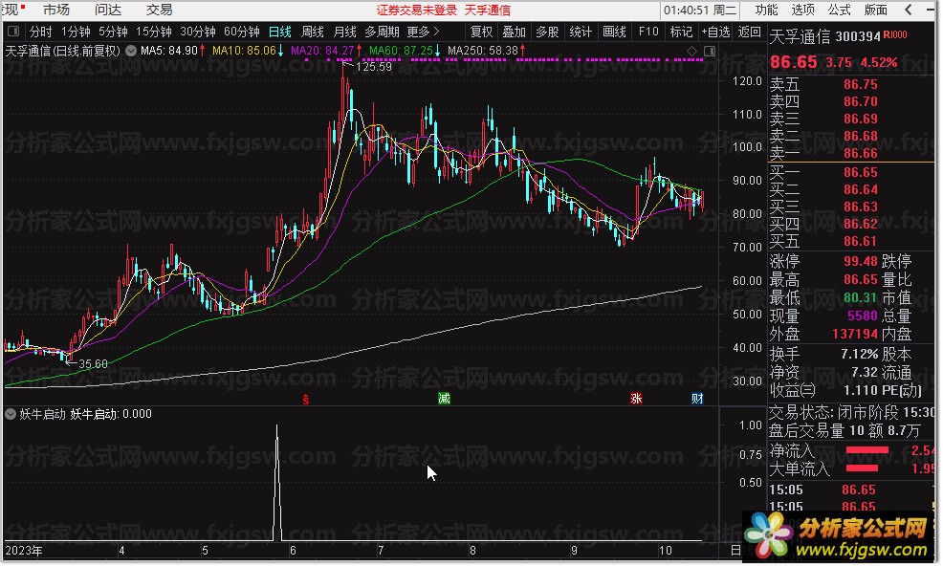The height and width of the screenshot is (566, 943).
Task: Open the 市场 menu
Action: tap(56, 10)
